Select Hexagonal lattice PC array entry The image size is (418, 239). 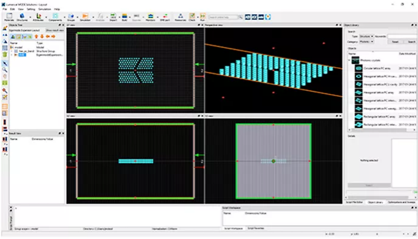click(x=379, y=92)
